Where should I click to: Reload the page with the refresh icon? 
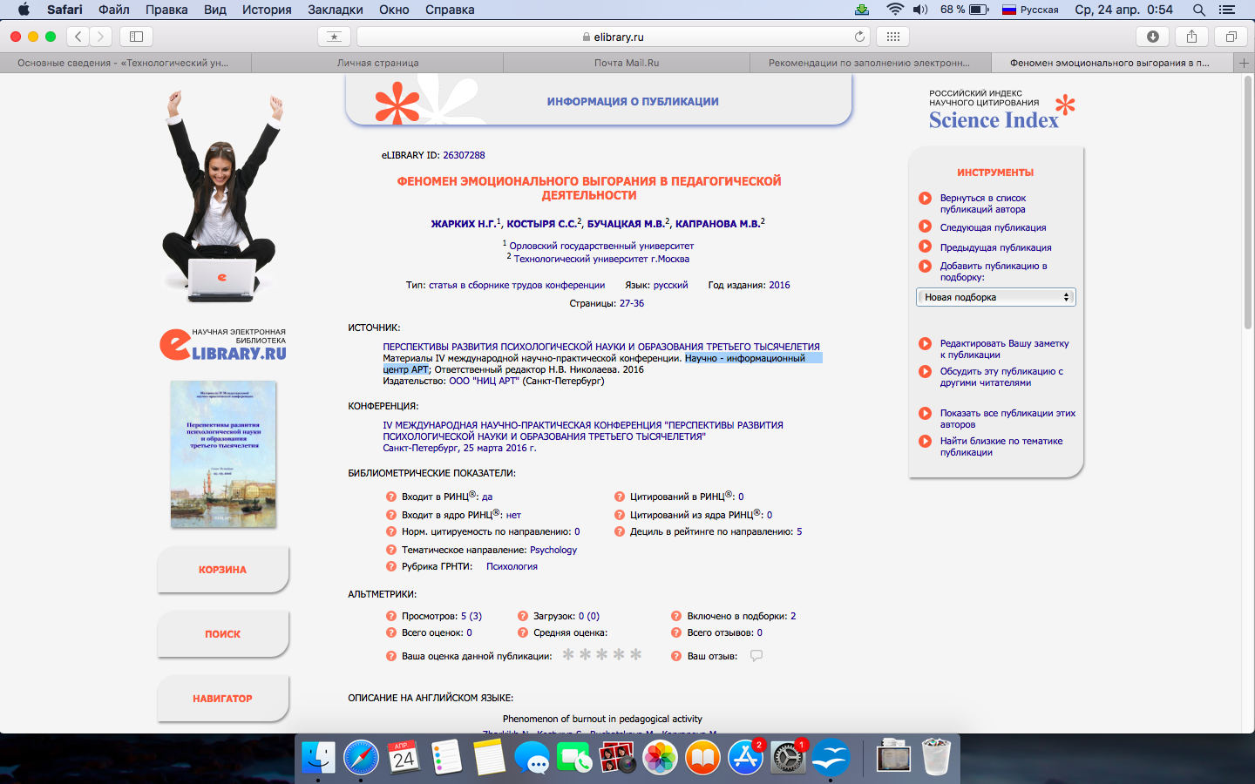pyautogui.click(x=859, y=37)
